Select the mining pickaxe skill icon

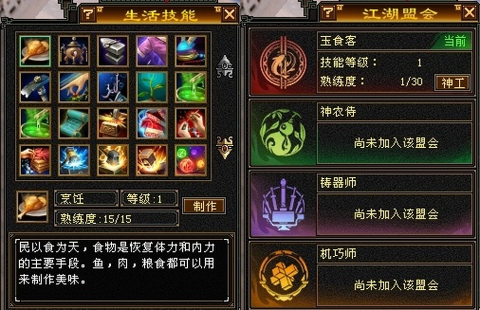(x=35, y=87)
